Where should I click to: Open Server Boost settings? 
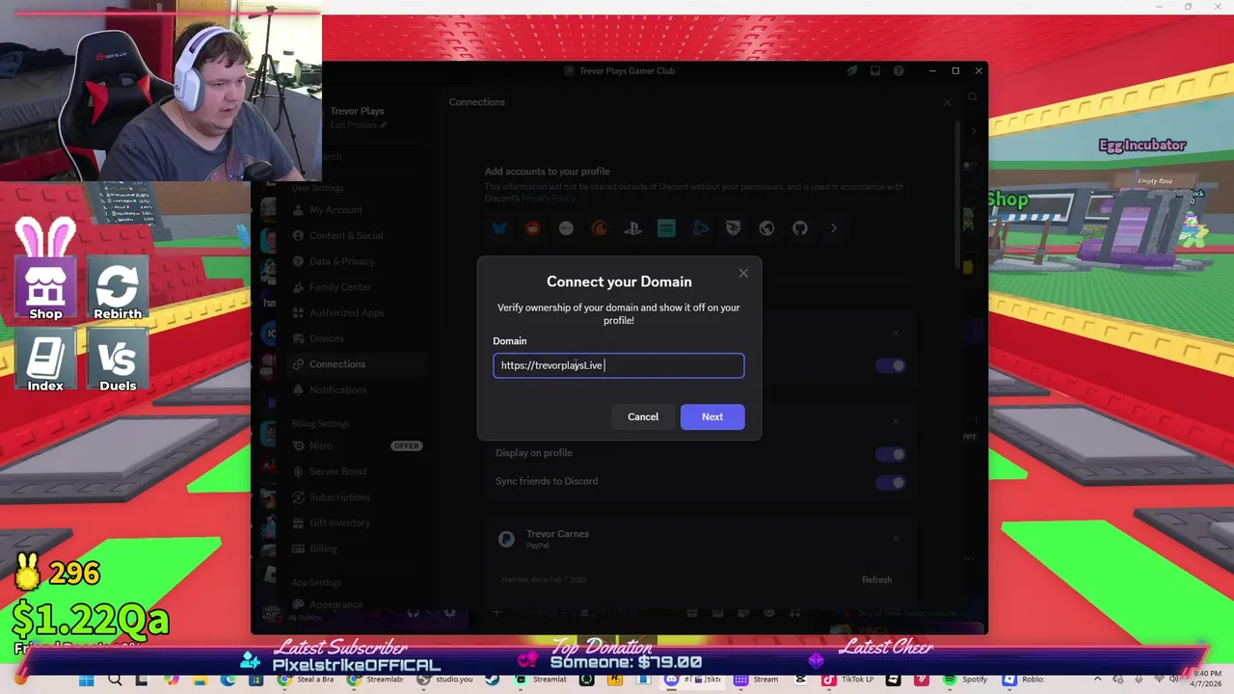point(357,471)
